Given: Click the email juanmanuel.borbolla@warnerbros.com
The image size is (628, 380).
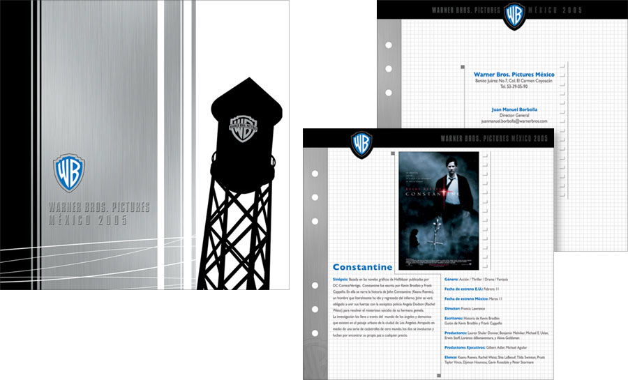Looking at the screenshot, I should pyautogui.click(x=514, y=121).
